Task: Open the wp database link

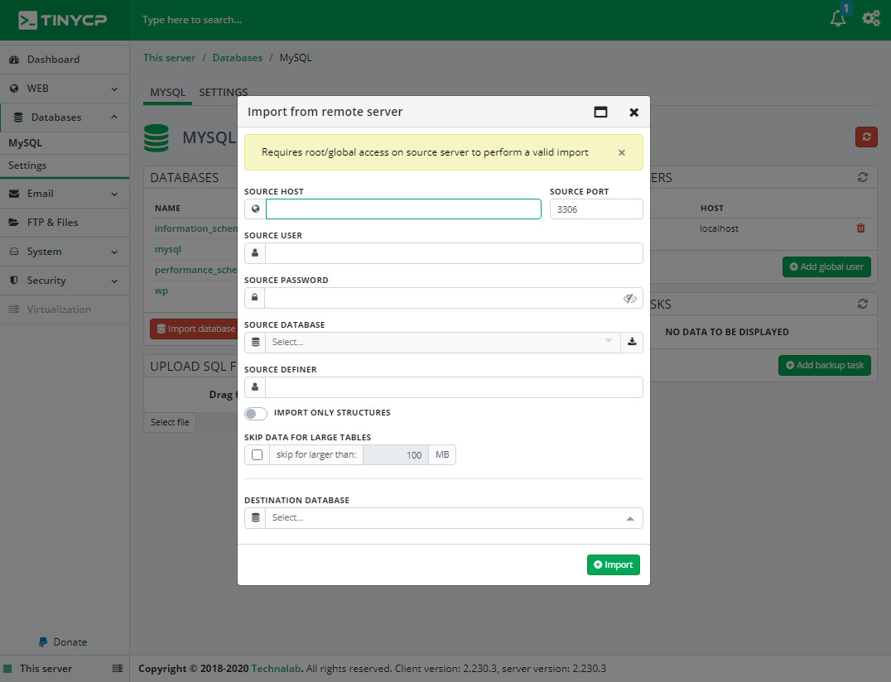Action: (161, 291)
